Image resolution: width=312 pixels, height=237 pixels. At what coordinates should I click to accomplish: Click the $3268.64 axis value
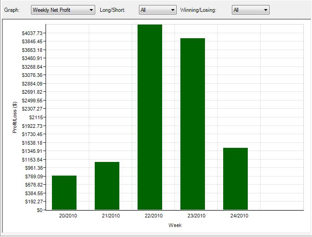tap(32, 67)
